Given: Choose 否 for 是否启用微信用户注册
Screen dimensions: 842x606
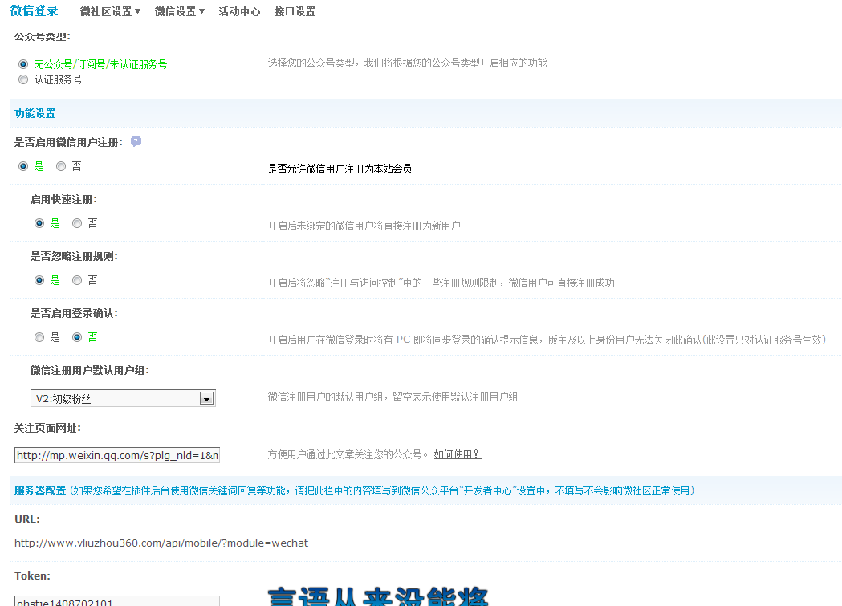Looking at the screenshot, I should [x=61, y=166].
